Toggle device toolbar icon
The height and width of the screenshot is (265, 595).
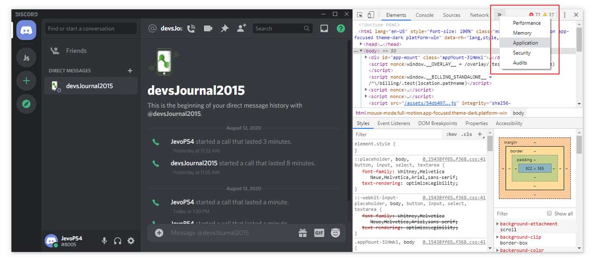(370, 15)
